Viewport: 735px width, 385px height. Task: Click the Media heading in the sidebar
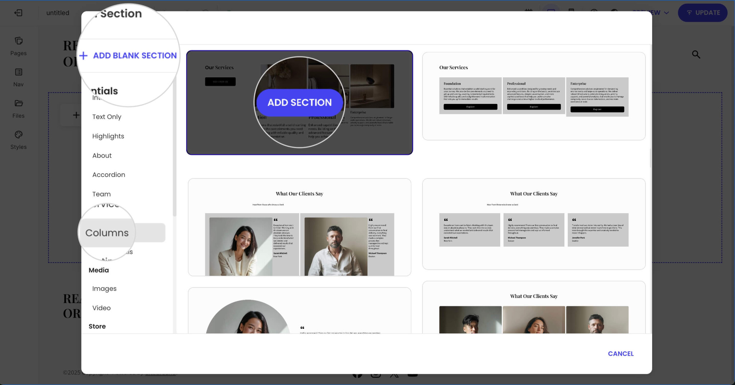click(x=99, y=270)
